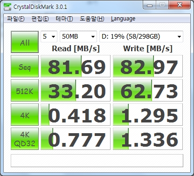This screenshot has width=194, height=176.
Task: Start the 4K QD32 benchmark test
Action: 25,139
